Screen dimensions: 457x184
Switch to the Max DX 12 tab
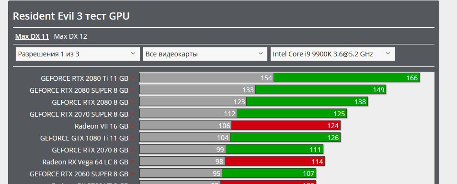(x=70, y=37)
